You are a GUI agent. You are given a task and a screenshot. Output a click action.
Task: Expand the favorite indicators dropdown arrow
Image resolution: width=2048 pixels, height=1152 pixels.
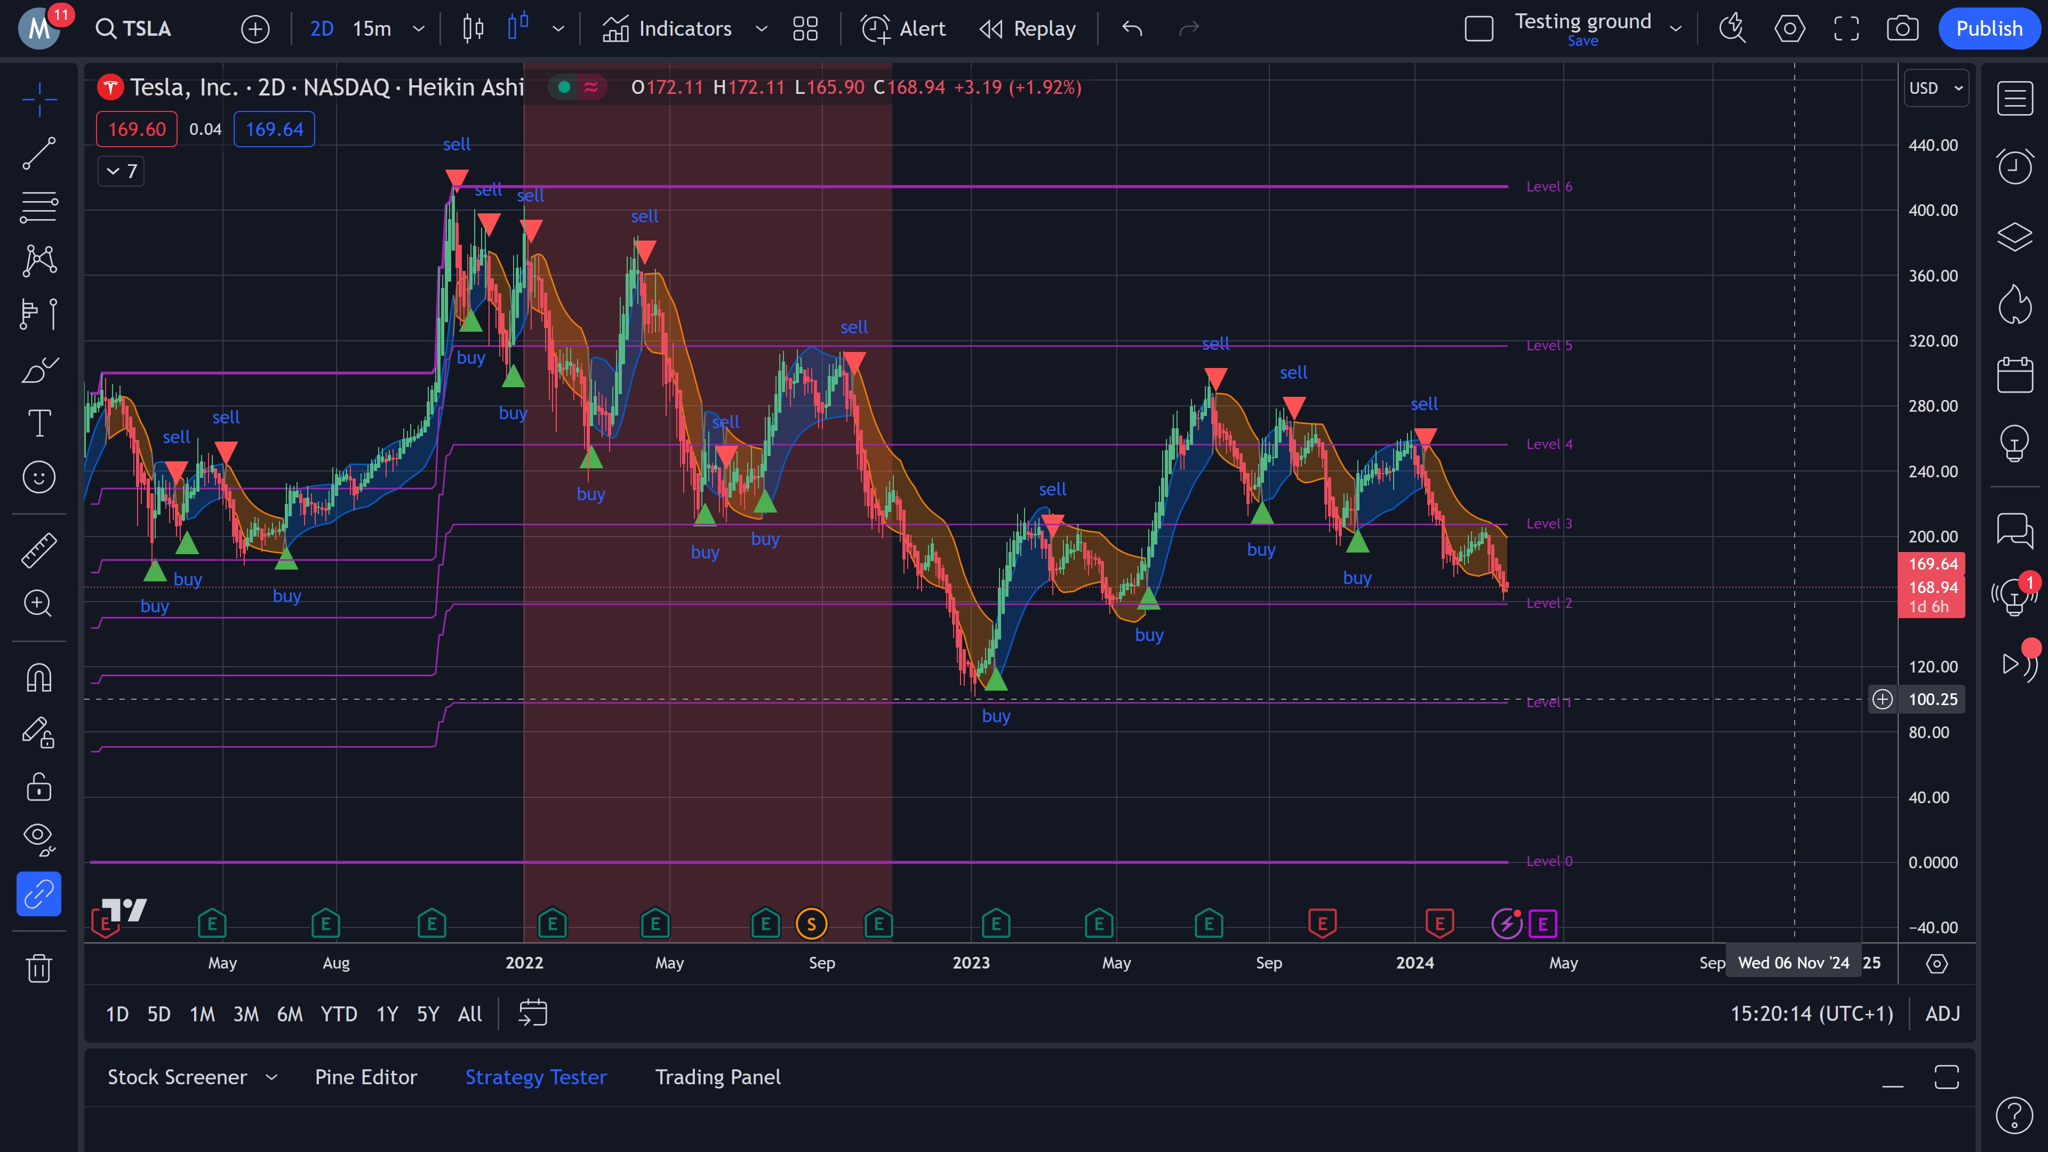pyautogui.click(x=761, y=29)
